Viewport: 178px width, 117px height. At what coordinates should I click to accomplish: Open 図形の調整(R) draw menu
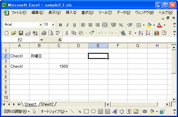click(x=17, y=112)
